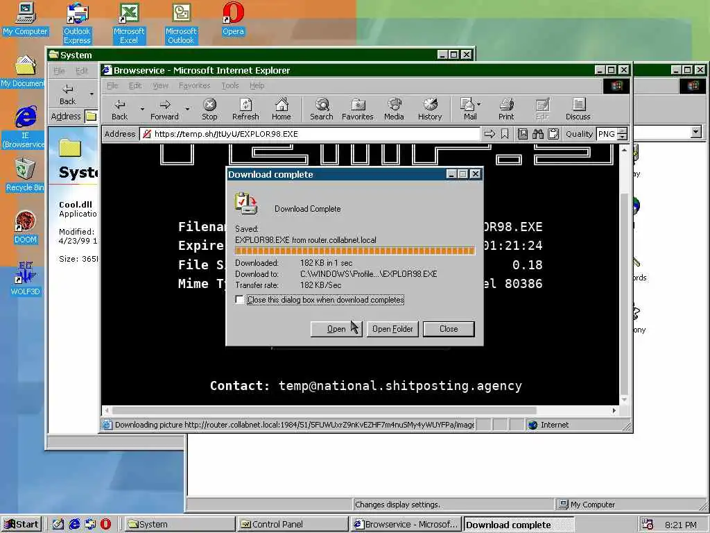Open My Documents desktop icon
Image resolution: width=710 pixels, height=533 pixels.
tap(23, 71)
